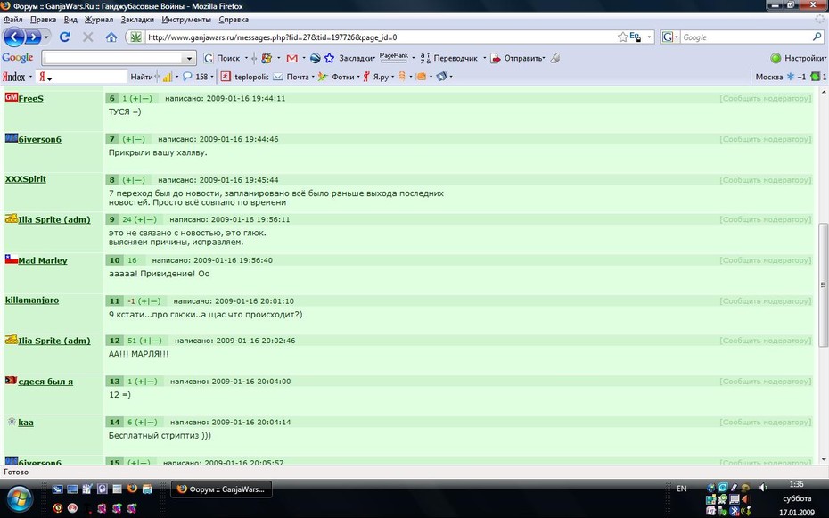Expand the Переводчик dropdown in Google toolbar
The width and height of the screenshot is (829, 518).
(484, 58)
